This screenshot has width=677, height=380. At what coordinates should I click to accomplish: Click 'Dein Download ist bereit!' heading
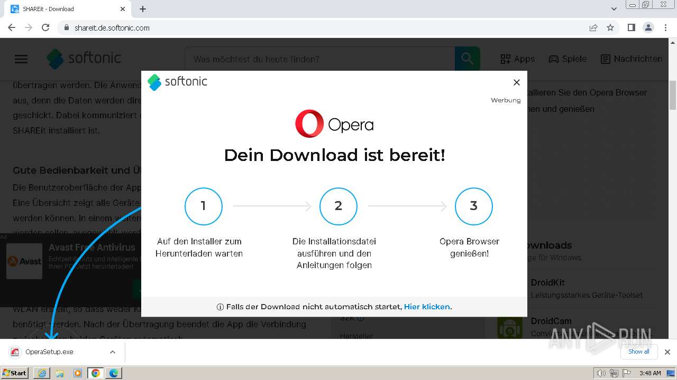[334, 155]
